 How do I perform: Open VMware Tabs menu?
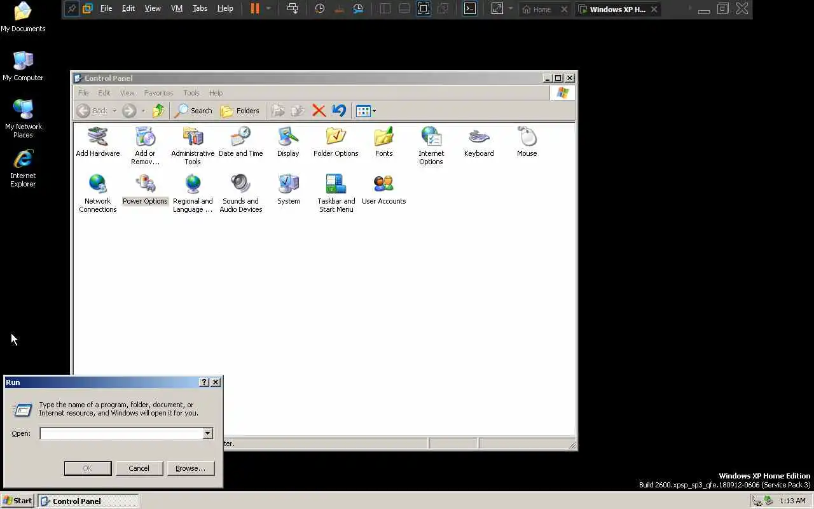click(x=200, y=8)
